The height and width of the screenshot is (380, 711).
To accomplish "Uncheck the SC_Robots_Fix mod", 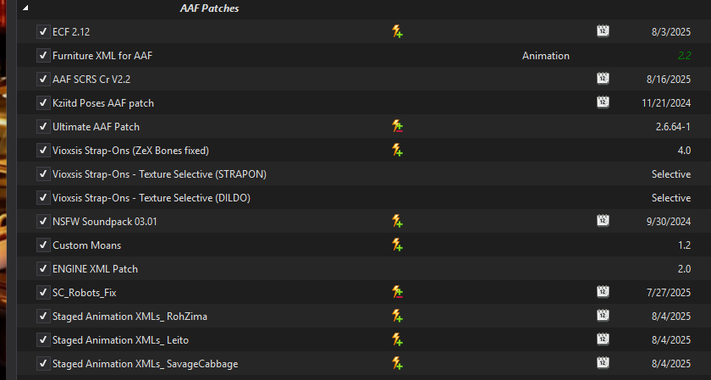I will pyautogui.click(x=43, y=293).
